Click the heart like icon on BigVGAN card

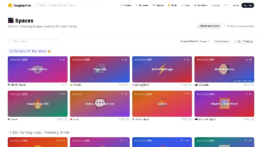(122, 60)
